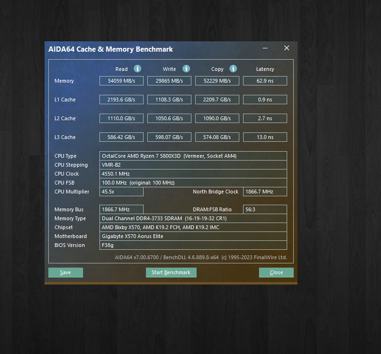Select L2 Cache write value 1050.6 GB/s
381x354 pixels.
pos(169,118)
